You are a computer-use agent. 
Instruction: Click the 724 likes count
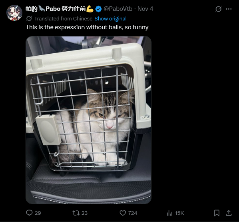tap(133, 213)
